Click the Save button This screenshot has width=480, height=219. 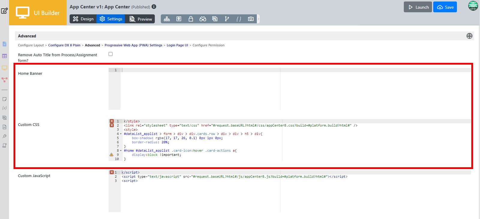445,7
